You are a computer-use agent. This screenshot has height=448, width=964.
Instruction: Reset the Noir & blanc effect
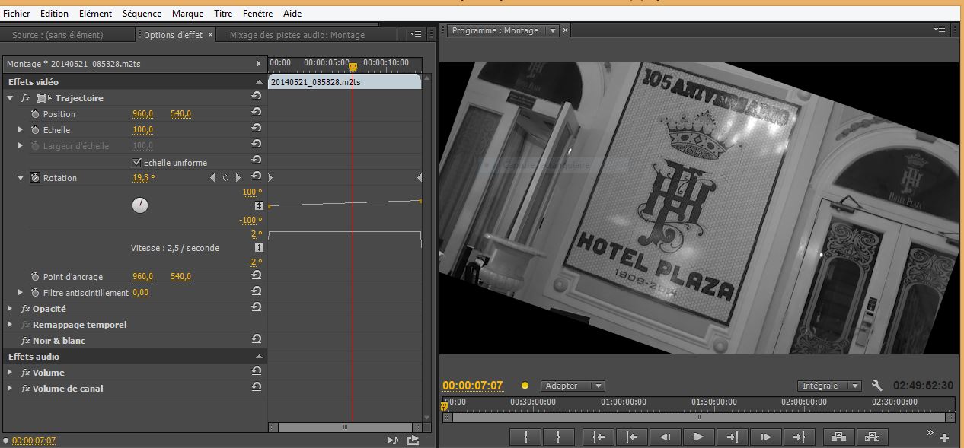point(257,340)
